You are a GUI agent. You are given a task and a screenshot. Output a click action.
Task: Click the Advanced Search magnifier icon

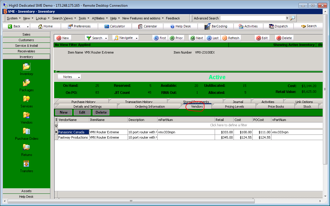pos(292,18)
